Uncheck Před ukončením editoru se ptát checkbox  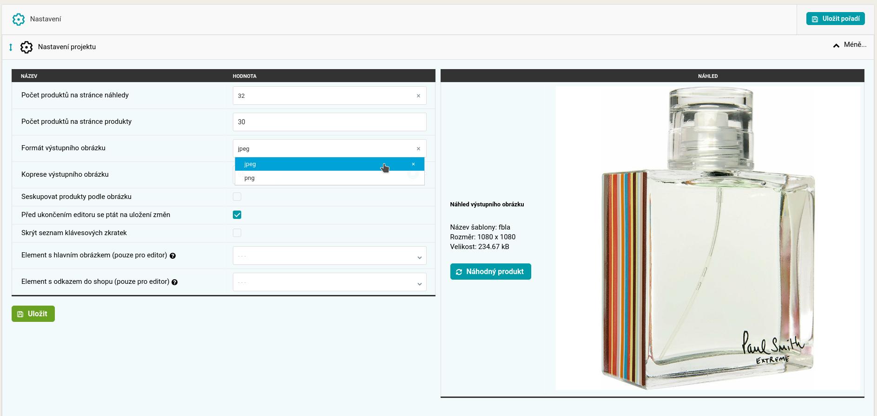click(x=237, y=215)
